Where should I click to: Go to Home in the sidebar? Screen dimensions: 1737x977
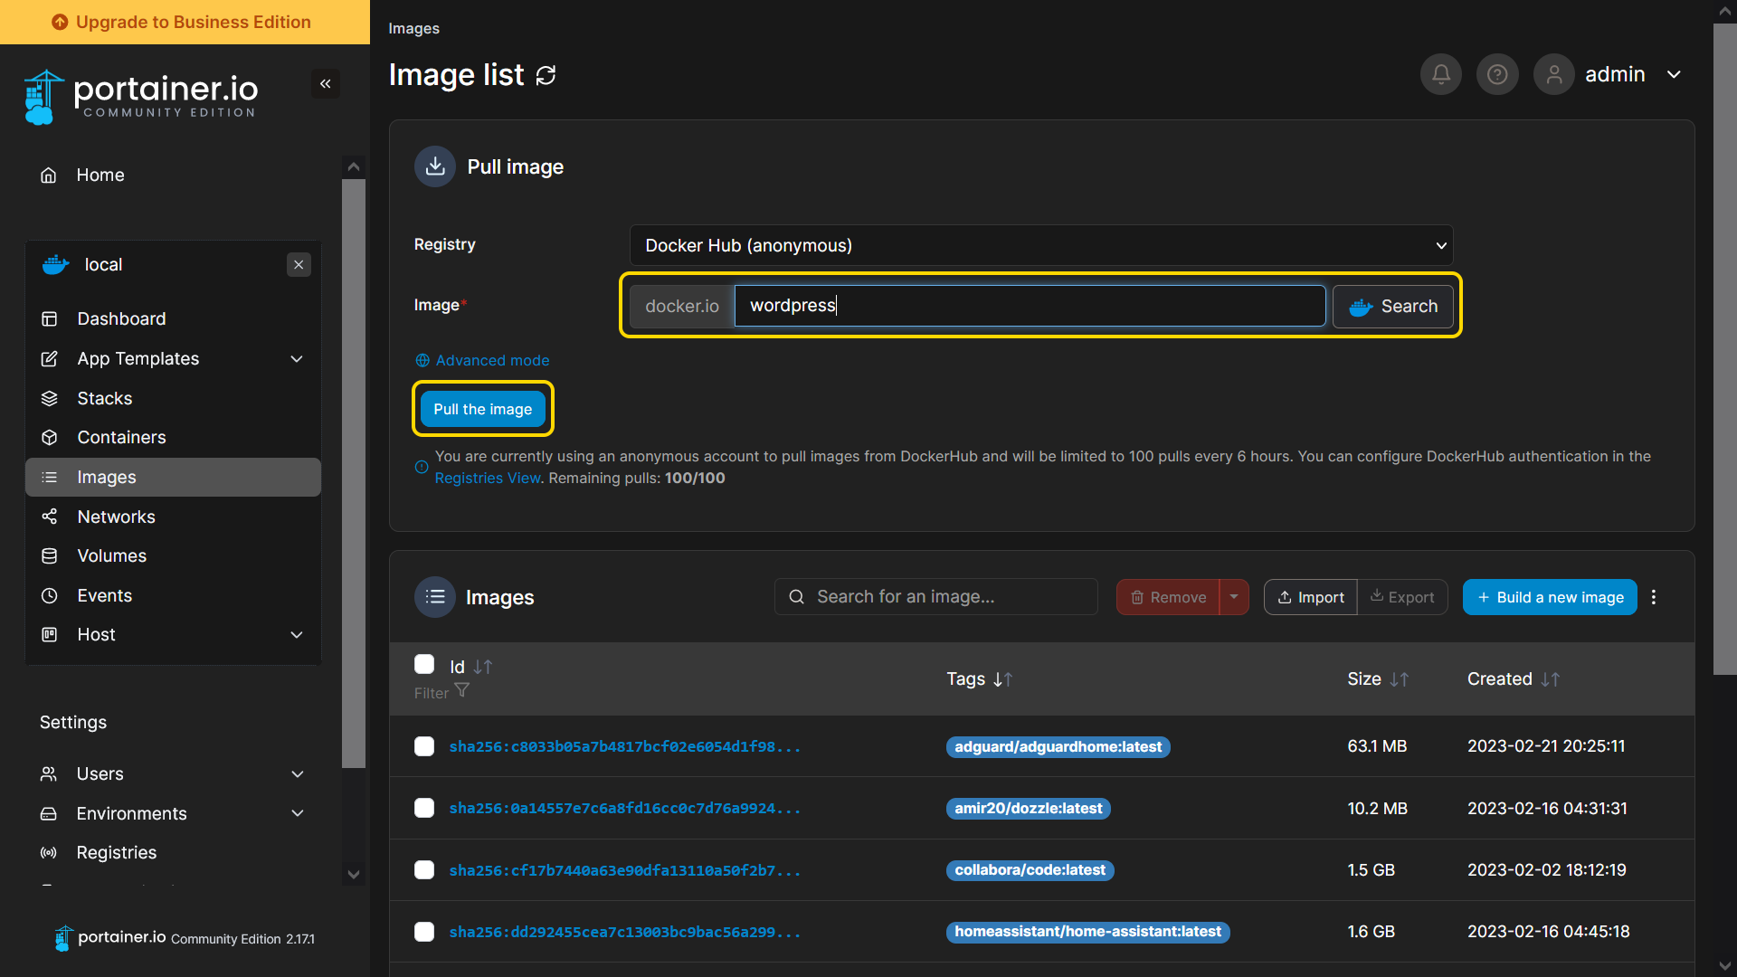pyautogui.click(x=100, y=175)
